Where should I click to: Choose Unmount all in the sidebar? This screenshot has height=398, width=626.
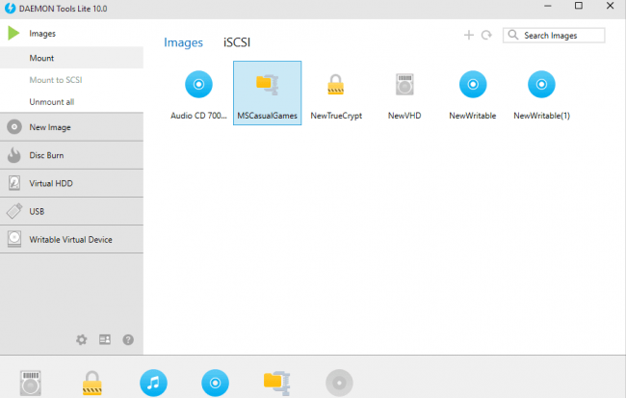(71, 102)
